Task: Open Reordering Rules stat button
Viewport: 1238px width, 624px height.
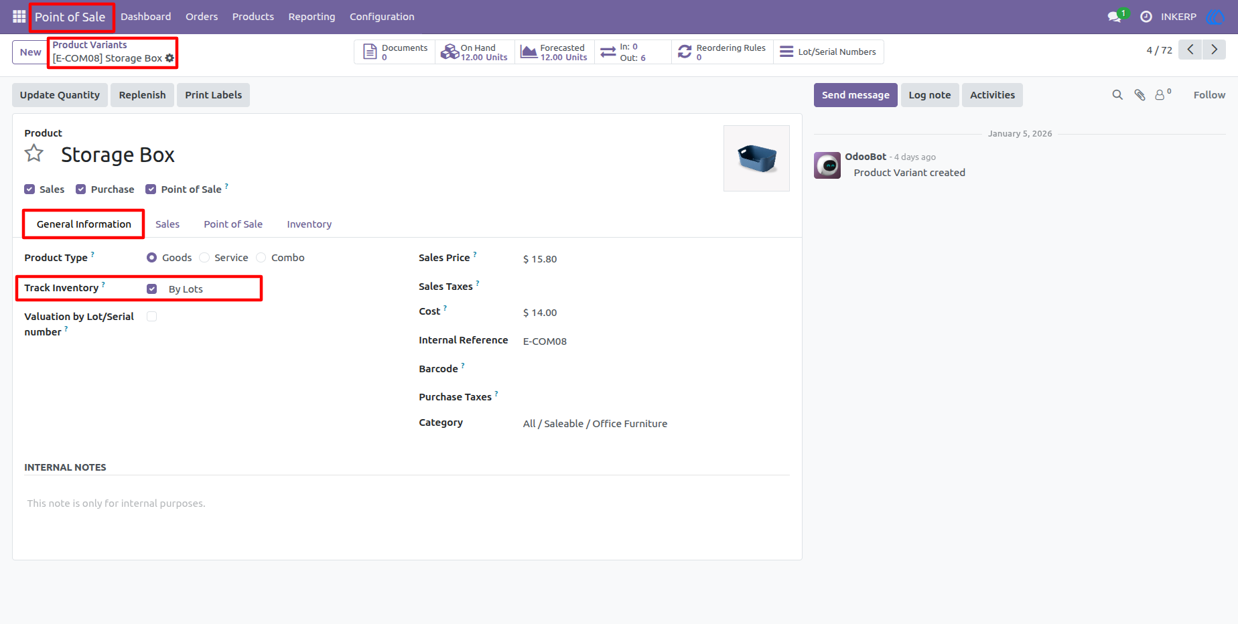Action: (x=722, y=52)
